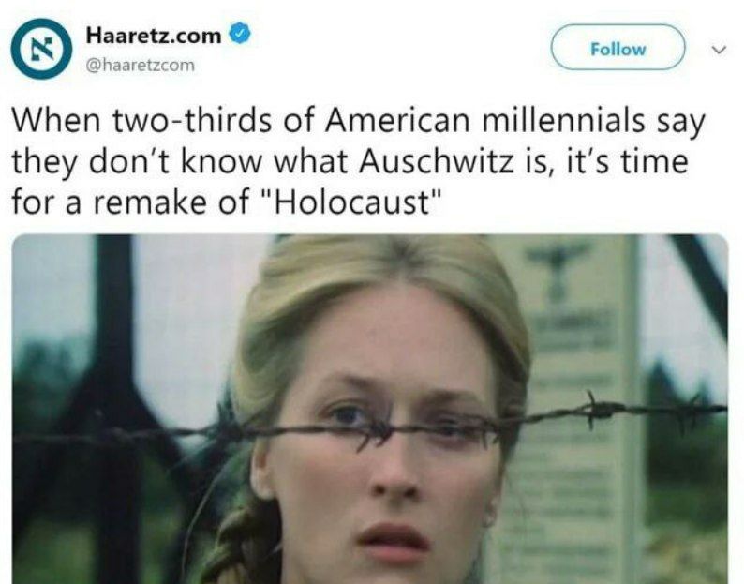Select the tweet's first line about millennials
The height and width of the screenshot is (584, 744).
pyautogui.click(x=358, y=121)
